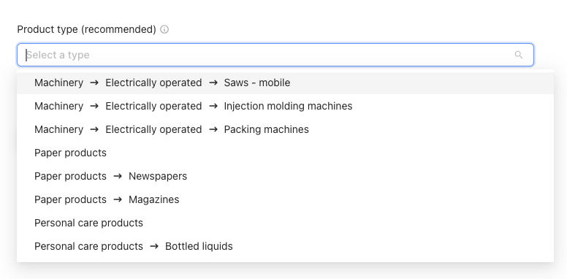Click the arrow right before Packing machines
567x279 pixels.
(x=213, y=129)
